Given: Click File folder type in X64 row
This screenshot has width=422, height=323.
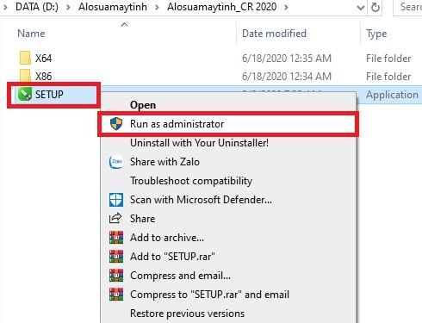Looking at the screenshot, I should (x=388, y=59).
